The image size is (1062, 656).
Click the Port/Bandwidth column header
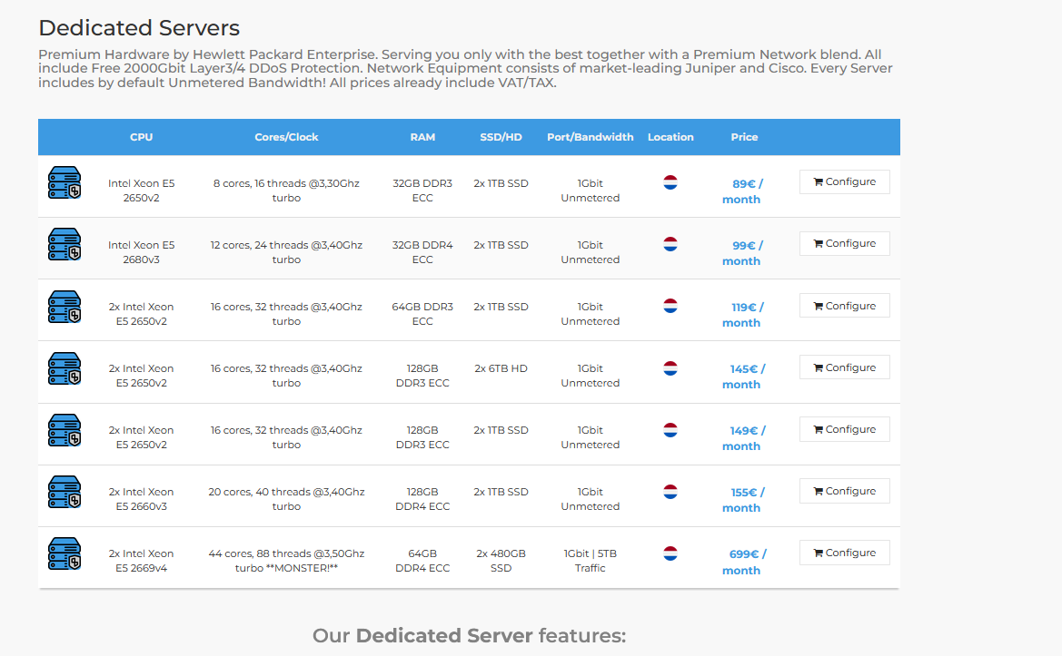click(x=590, y=137)
